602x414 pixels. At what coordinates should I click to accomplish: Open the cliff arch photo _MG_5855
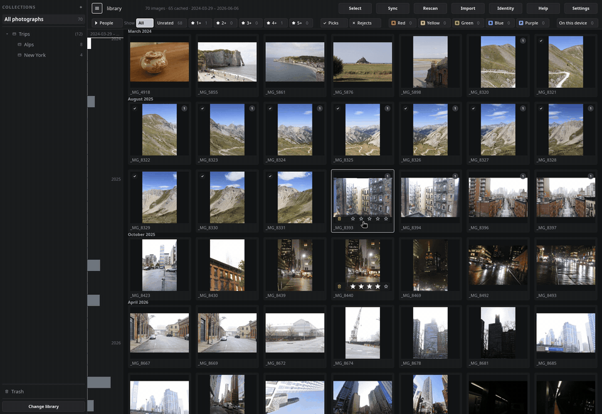227,62
